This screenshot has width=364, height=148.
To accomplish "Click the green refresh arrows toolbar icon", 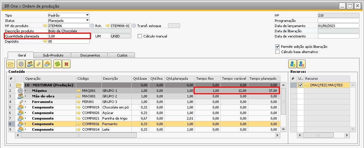I will pyautogui.click(x=57, y=64).
